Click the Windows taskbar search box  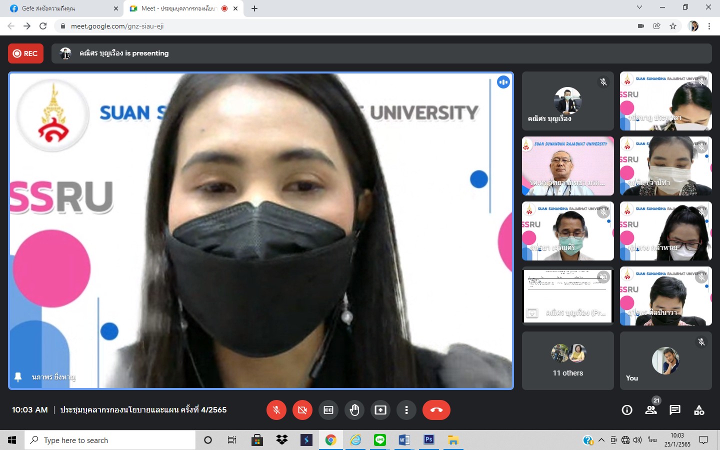pos(110,440)
